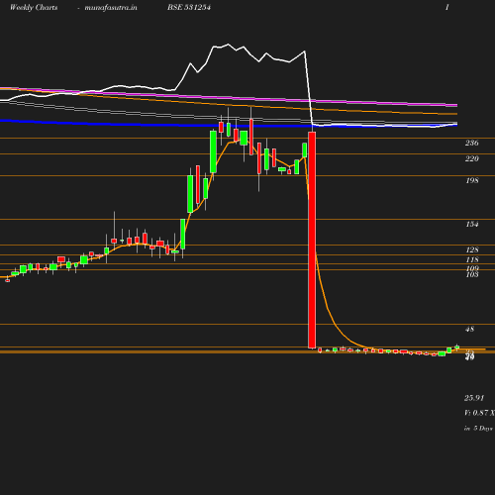Click the 'in 5 Days' label
The height and width of the screenshot is (495, 495).
point(478,429)
